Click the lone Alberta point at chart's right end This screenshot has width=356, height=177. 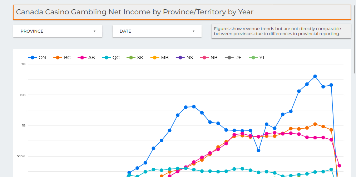[x=339, y=166]
